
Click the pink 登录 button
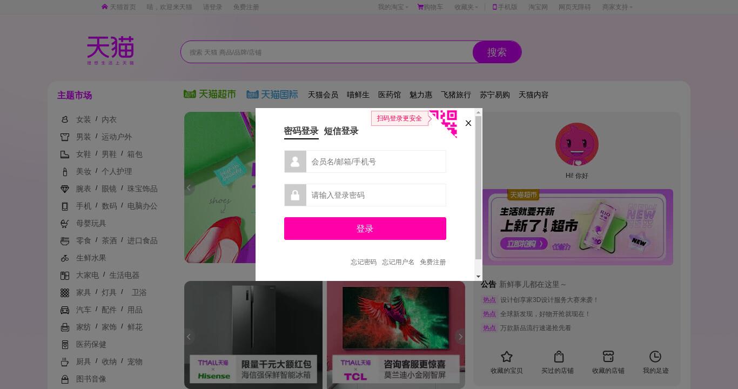tap(365, 229)
